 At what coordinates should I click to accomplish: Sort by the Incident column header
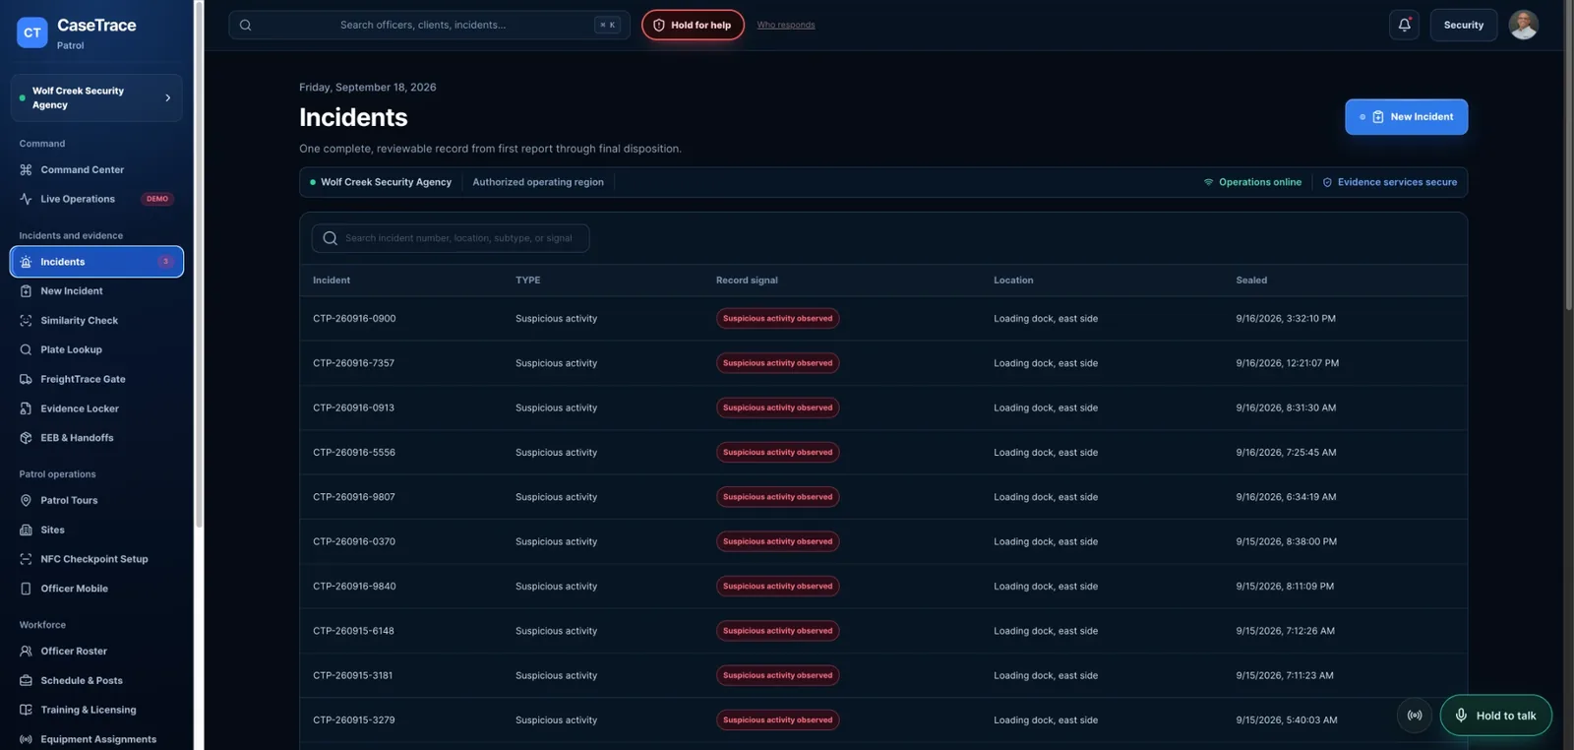(x=332, y=281)
